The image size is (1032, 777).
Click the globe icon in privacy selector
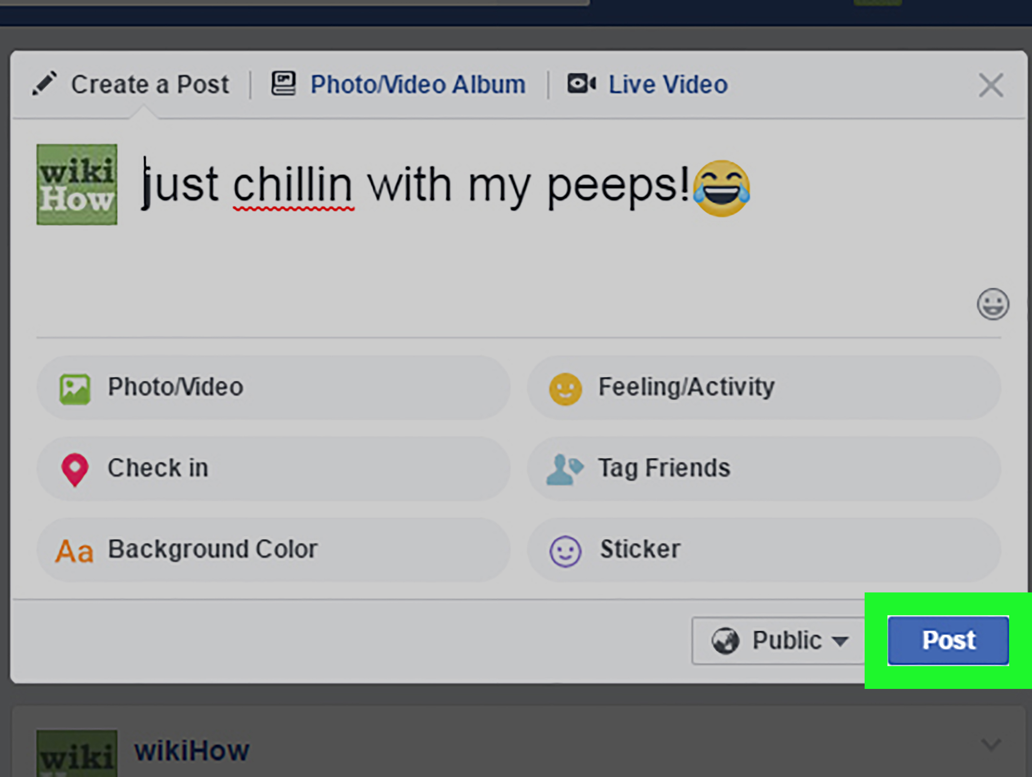pyautogui.click(x=725, y=641)
